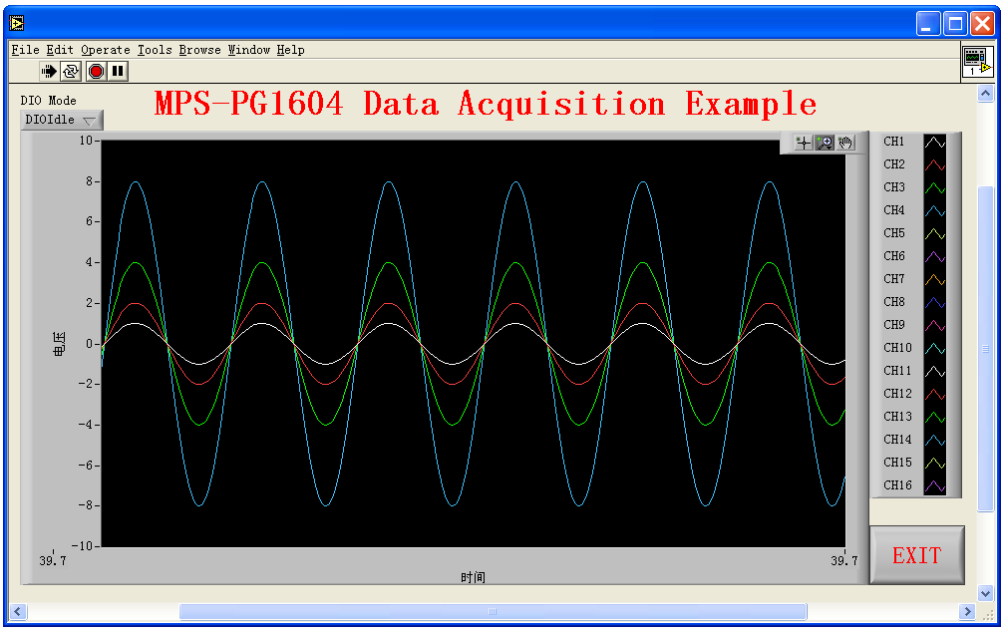Image resolution: width=1003 pixels, height=630 pixels.
Task: Click the horizontal scrollbar right arrow
Action: coord(966,611)
